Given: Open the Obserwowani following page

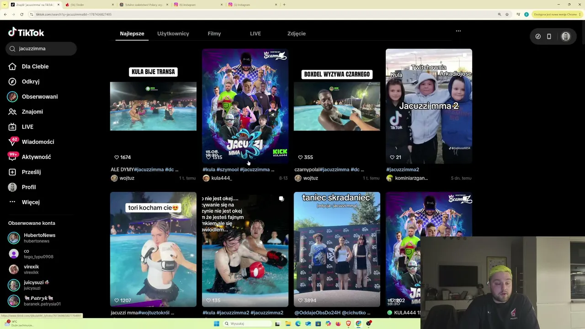Looking at the screenshot, I should coord(33,96).
